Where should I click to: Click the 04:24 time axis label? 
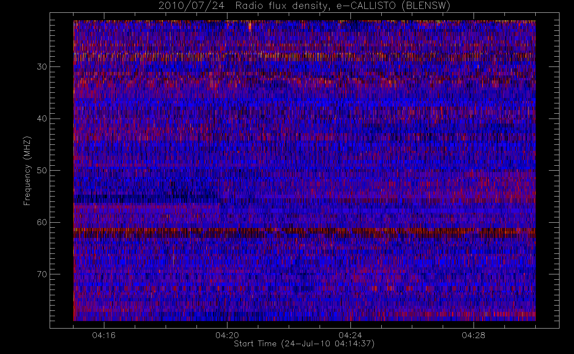350,335
